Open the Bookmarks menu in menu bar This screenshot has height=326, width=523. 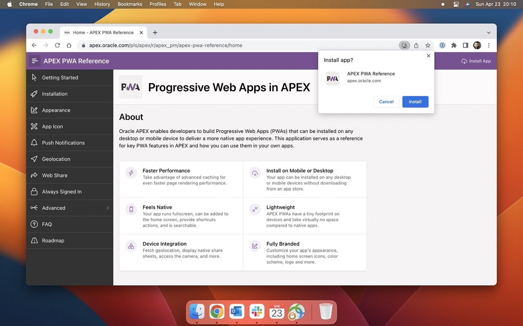(130, 4)
